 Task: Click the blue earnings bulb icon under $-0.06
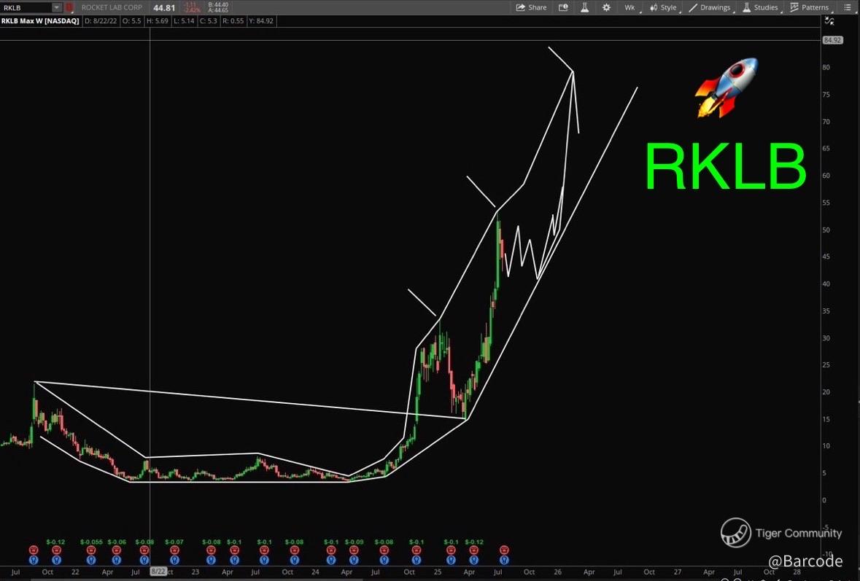coord(116,560)
